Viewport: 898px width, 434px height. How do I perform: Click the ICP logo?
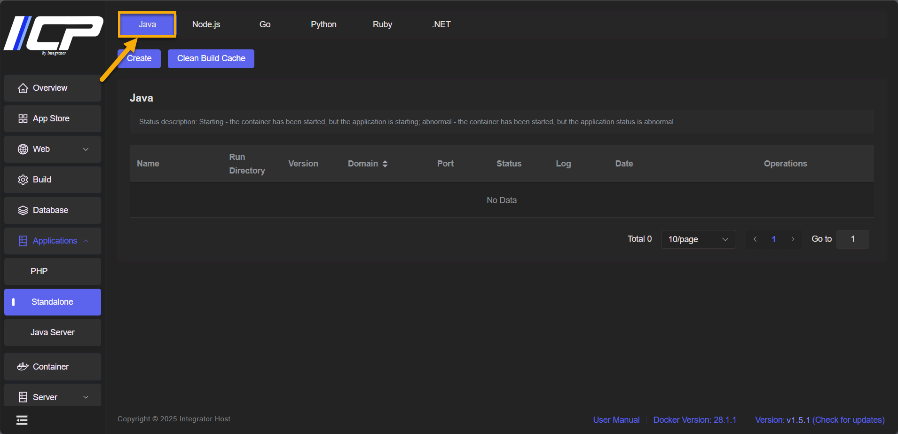coord(53,35)
